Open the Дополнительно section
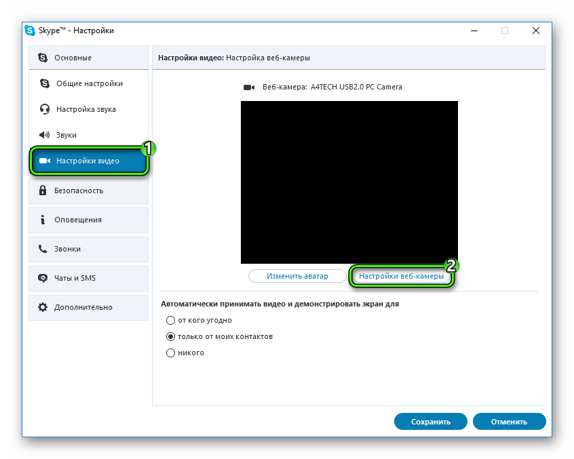Screen dimensions: 574x459 [89, 308]
